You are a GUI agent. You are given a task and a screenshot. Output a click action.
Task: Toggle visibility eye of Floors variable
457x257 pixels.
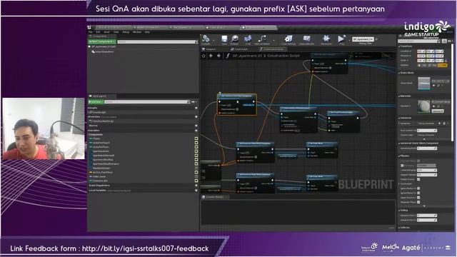click(196, 138)
